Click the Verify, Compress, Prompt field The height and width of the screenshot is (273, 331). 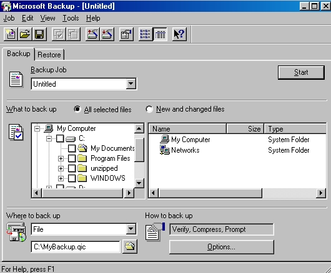[222, 229]
